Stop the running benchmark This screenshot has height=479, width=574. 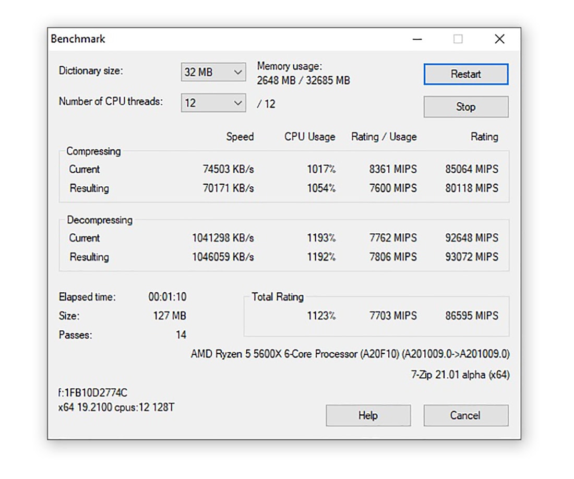pos(465,107)
